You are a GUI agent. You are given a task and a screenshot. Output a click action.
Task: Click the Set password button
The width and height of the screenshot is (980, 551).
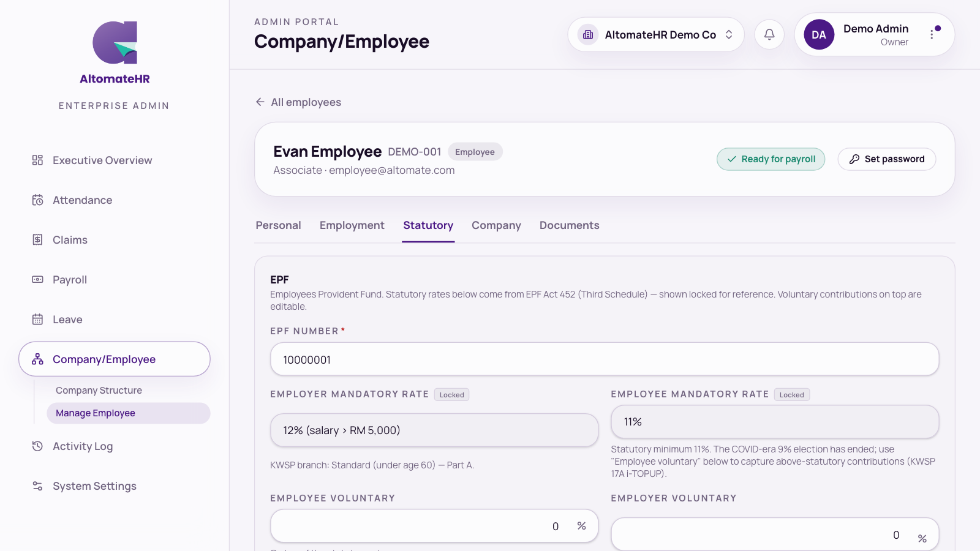pyautogui.click(x=886, y=159)
